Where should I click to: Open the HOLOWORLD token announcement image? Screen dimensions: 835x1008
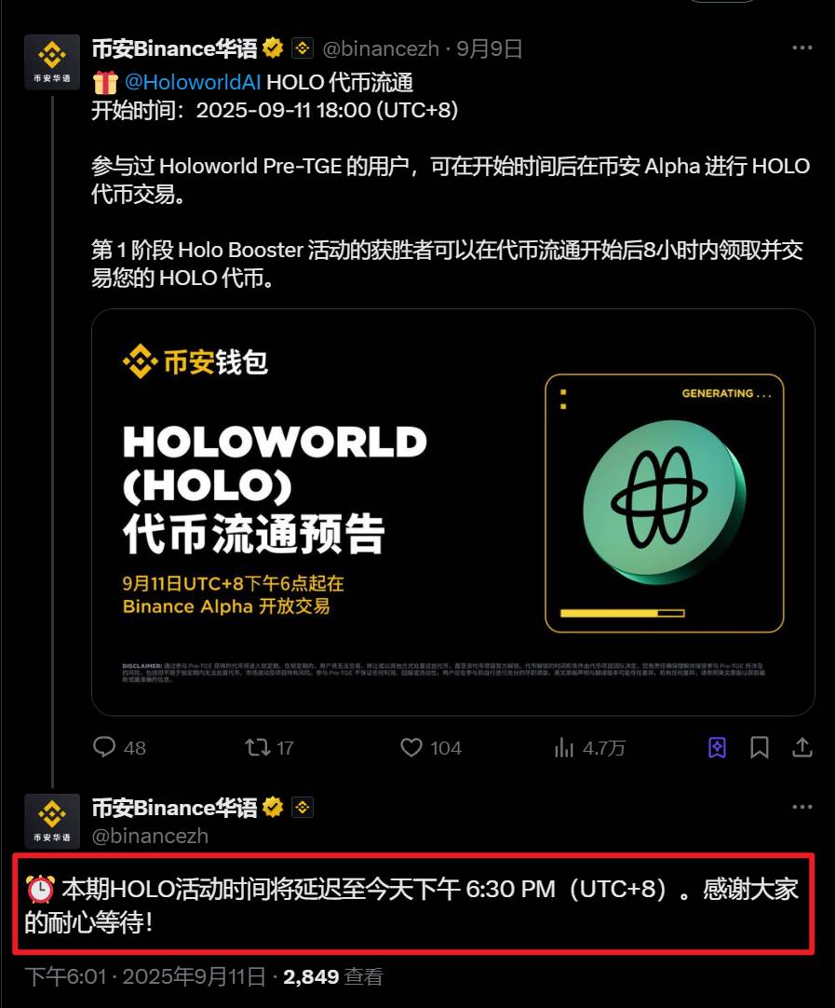pos(452,512)
